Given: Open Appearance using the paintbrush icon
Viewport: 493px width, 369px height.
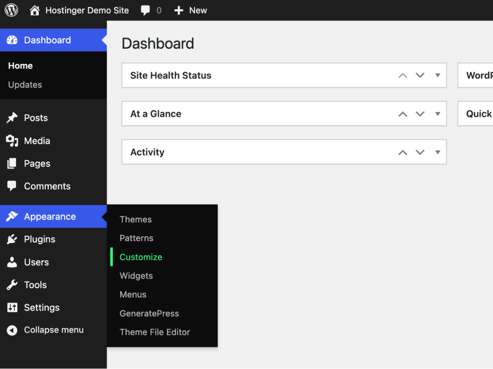Looking at the screenshot, I should click(11, 216).
